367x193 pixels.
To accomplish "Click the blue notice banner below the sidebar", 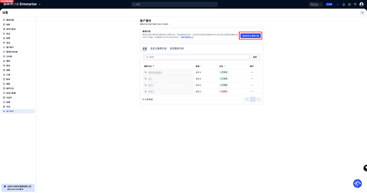I will coord(18,188).
